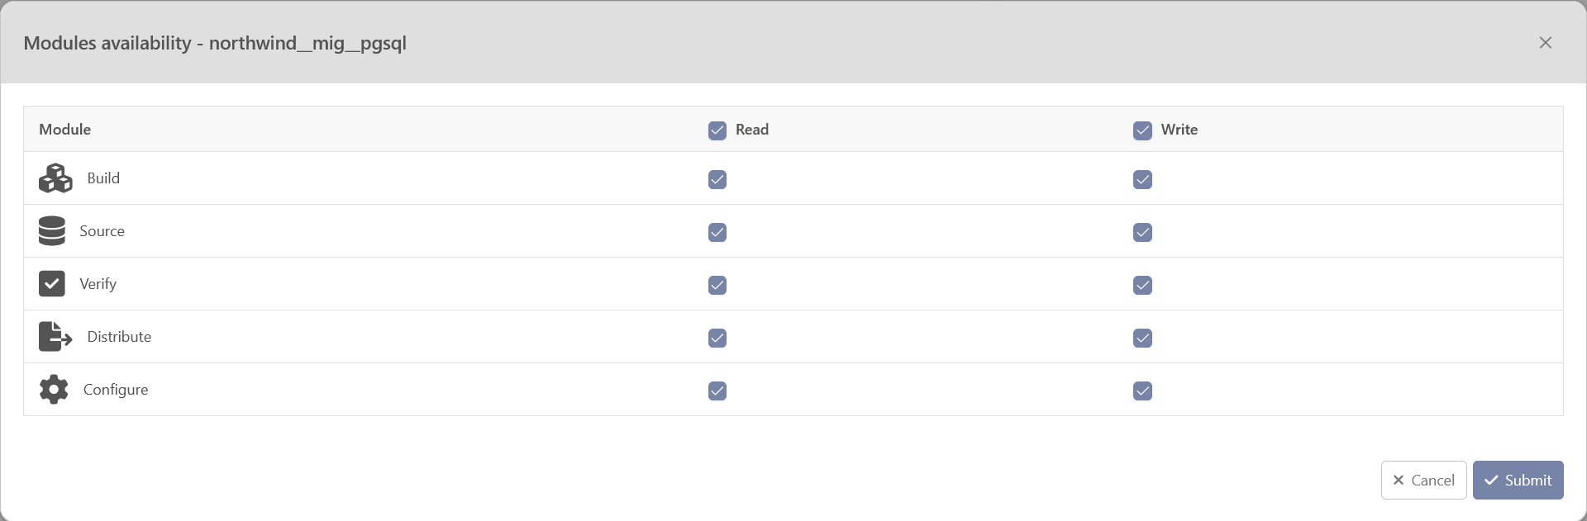Disable Read permission for Source
Screen dimensions: 1587x521
(717, 233)
